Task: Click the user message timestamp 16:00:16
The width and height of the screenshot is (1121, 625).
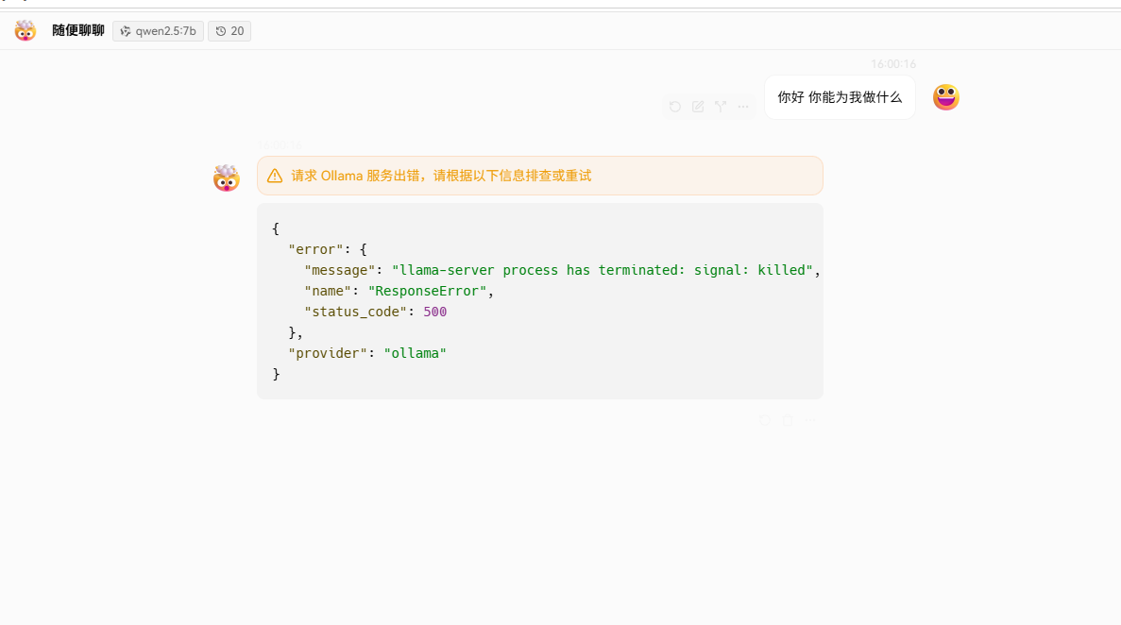Action: (x=893, y=64)
